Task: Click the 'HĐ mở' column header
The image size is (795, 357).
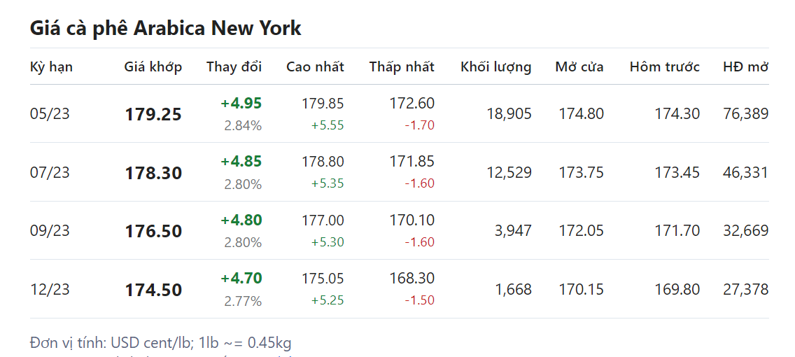Action: click(x=745, y=67)
